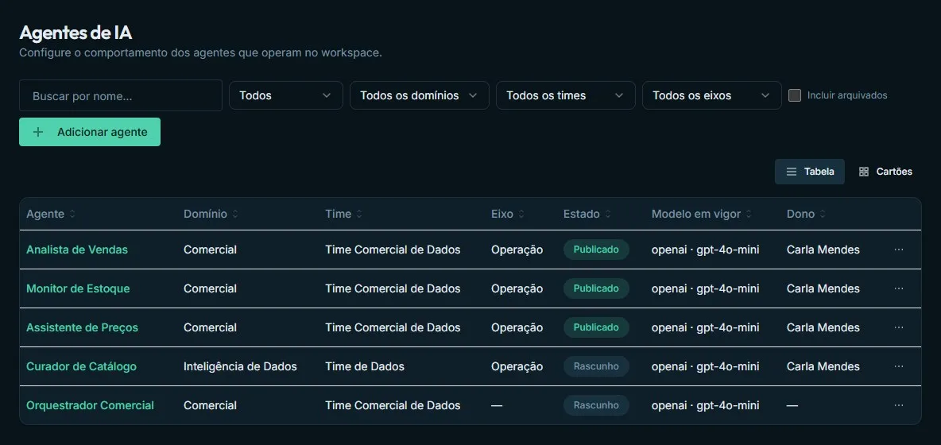Click gpt-4o-mini model in Orquestrador Comercial row
Screen dimensions: 941x445
click(705, 405)
